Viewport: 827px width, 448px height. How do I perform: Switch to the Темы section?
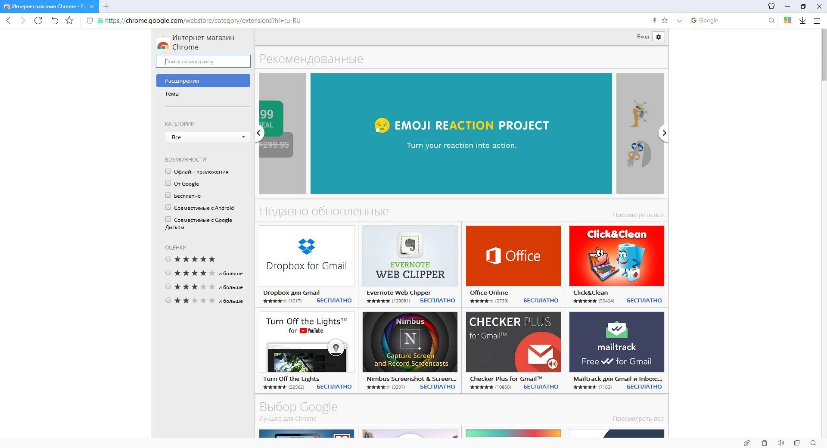click(x=172, y=93)
